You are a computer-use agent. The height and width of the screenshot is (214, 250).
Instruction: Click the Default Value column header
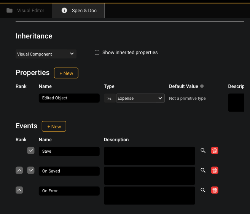(183, 86)
